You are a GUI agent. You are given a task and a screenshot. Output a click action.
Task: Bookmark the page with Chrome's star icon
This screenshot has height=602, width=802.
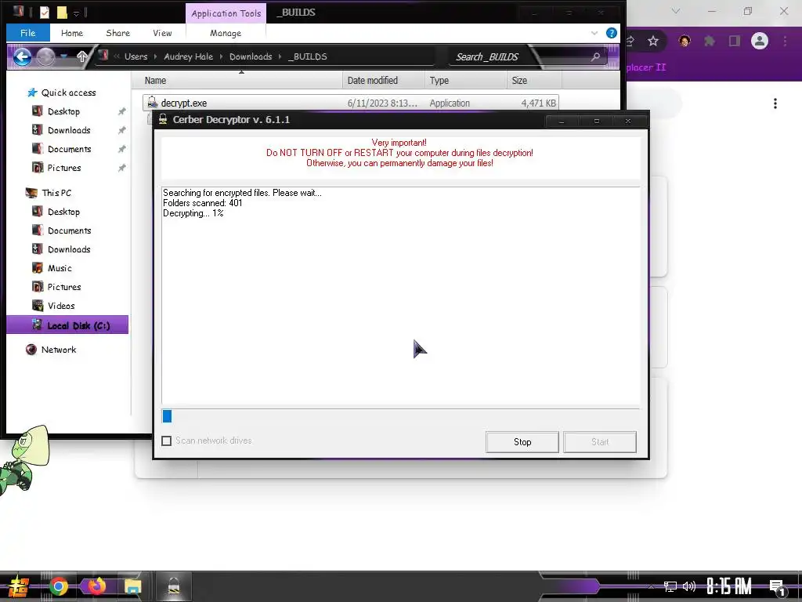pos(653,41)
